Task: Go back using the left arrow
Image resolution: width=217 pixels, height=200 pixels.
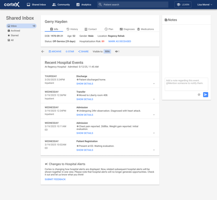Action: (x=43, y=51)
